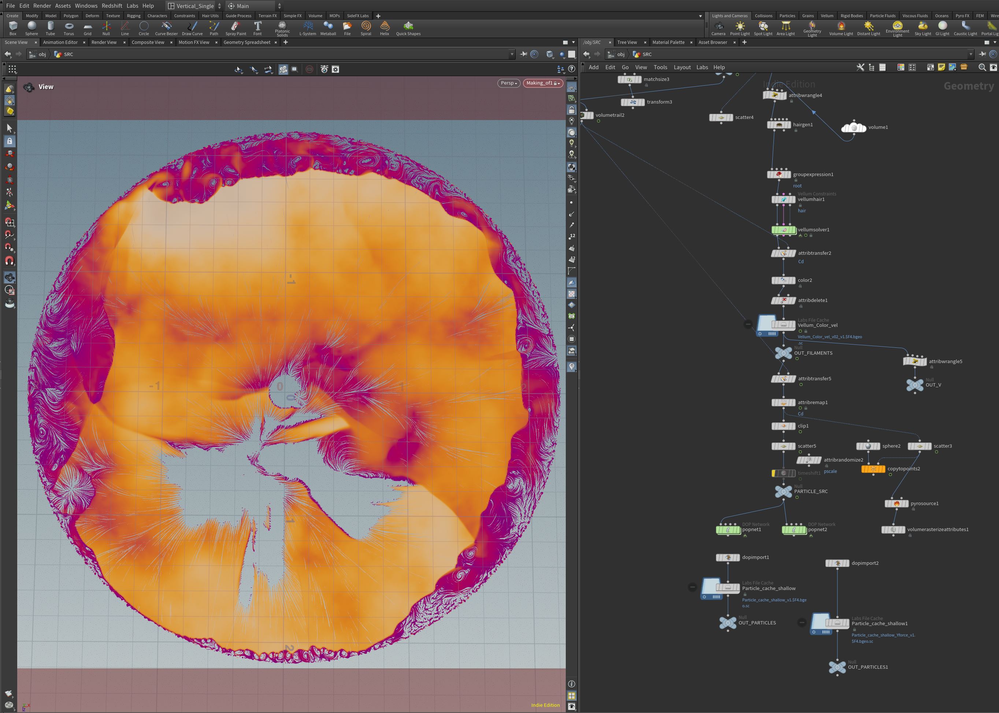Switch to the Geometry Spreadsheet tab
999x713 pixels.
point(246,42)
